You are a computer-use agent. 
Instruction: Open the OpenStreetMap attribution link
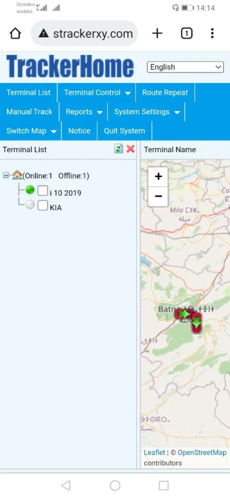(202, 453)
